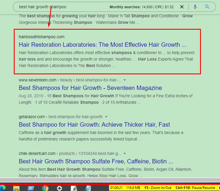This screenshot has height=191, width=220.
Task: Clear the search box with the X icon
Action: click(182, 7)
